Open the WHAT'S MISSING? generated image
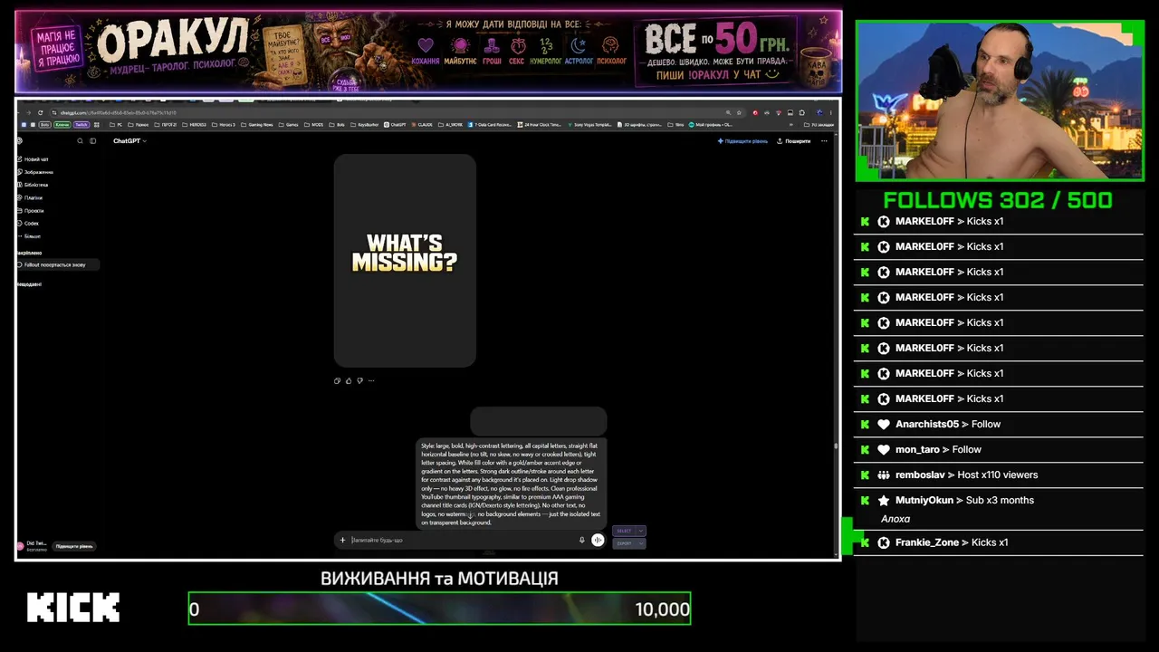Viewport: 1159px width, 652px height. pyautogui.click(x=405, y=261)
